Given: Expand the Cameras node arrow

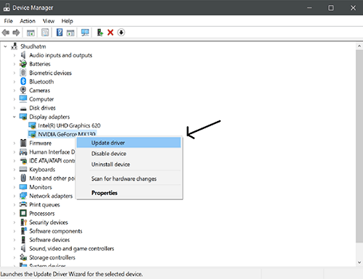Looking at the screenshot, I should point(15,91).
